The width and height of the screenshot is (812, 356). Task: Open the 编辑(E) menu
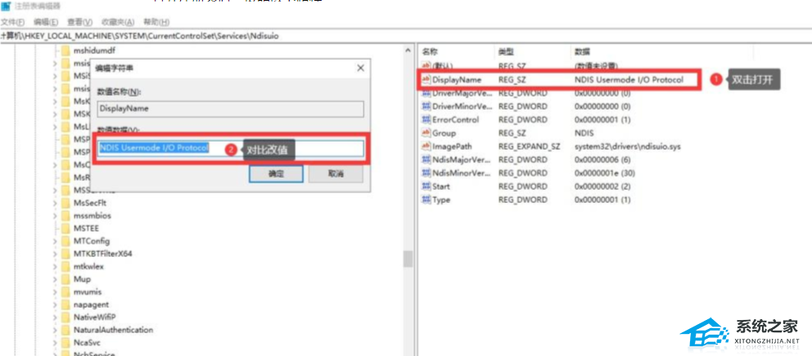click(x=47, y=22)
